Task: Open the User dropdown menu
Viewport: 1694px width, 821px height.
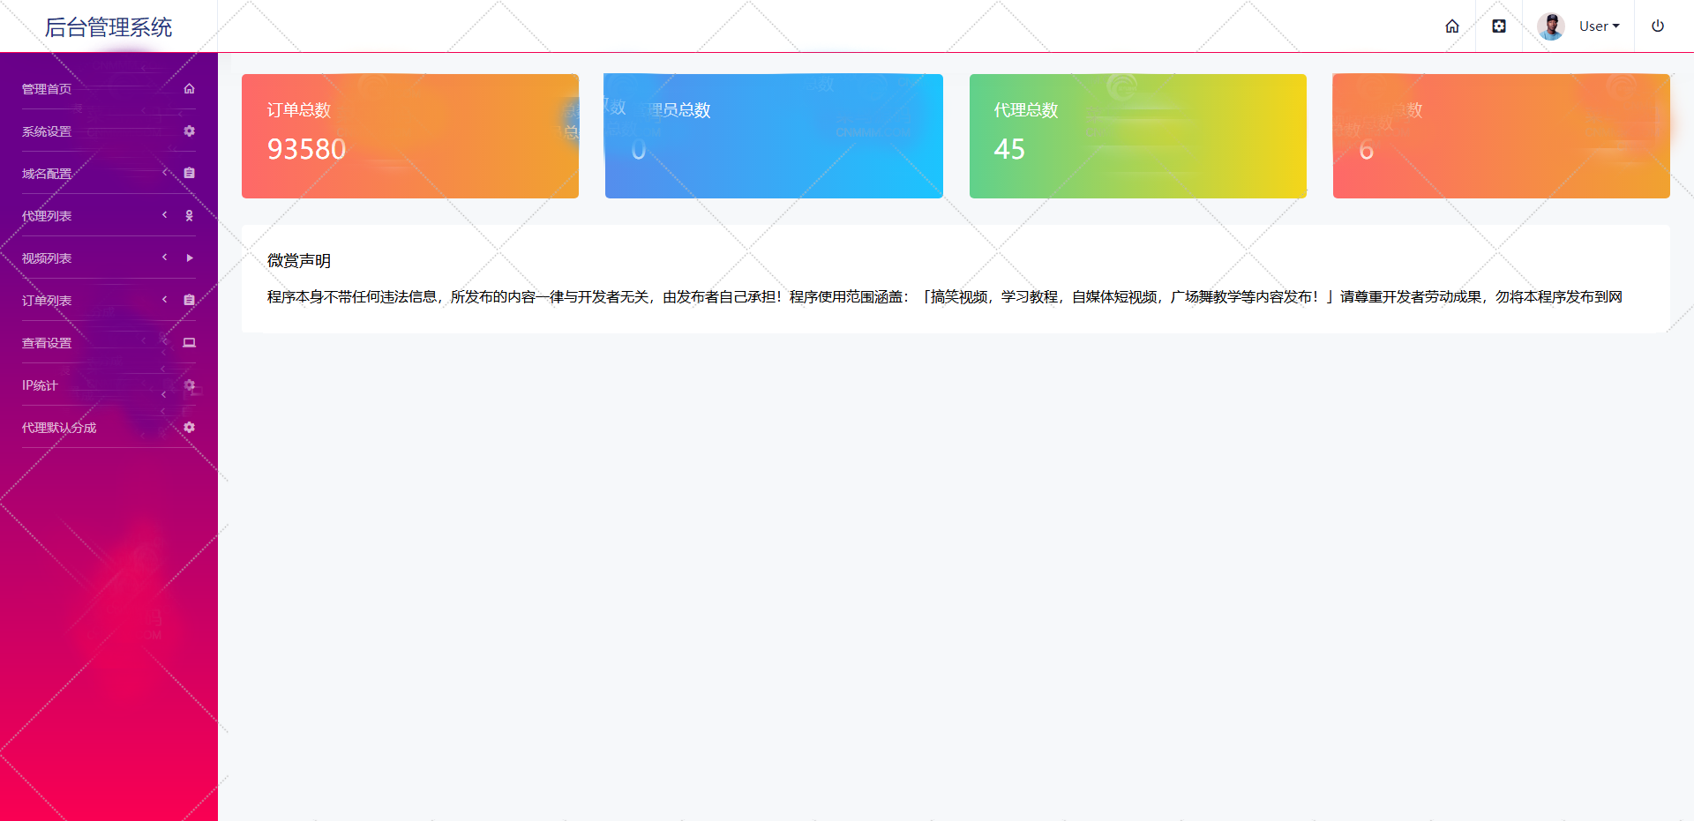Action: point(1599,26)
